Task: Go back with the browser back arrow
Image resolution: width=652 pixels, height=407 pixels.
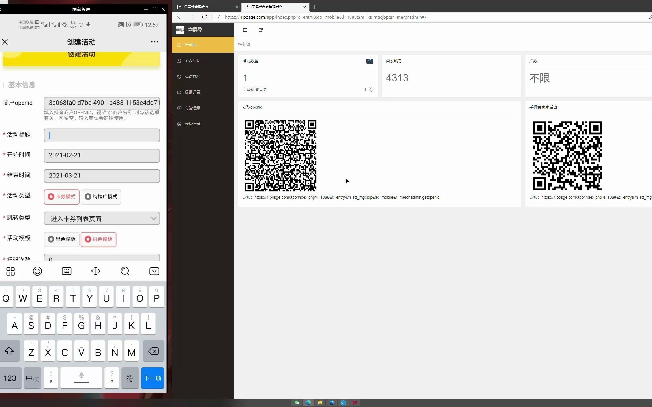Action: point(180,17)
